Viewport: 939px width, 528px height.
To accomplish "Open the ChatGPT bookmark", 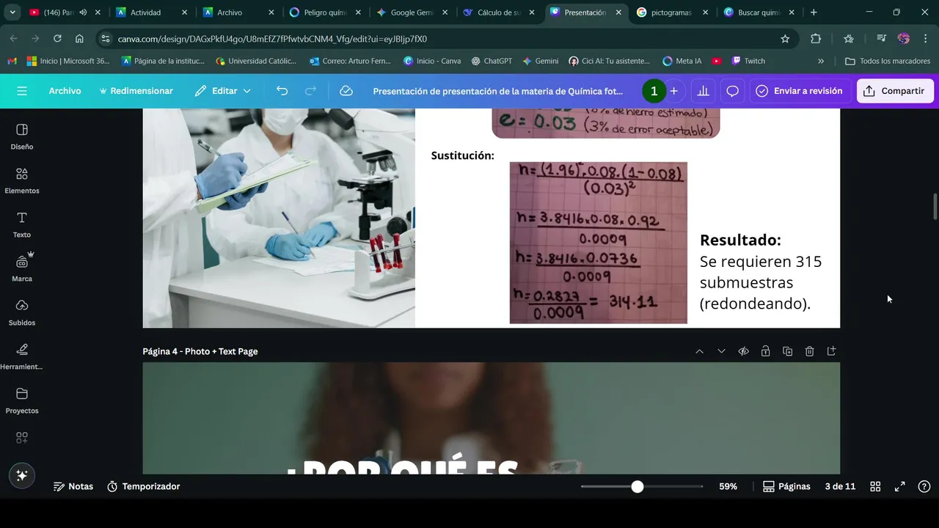I will pyautogui.click(x=492, y=61).
